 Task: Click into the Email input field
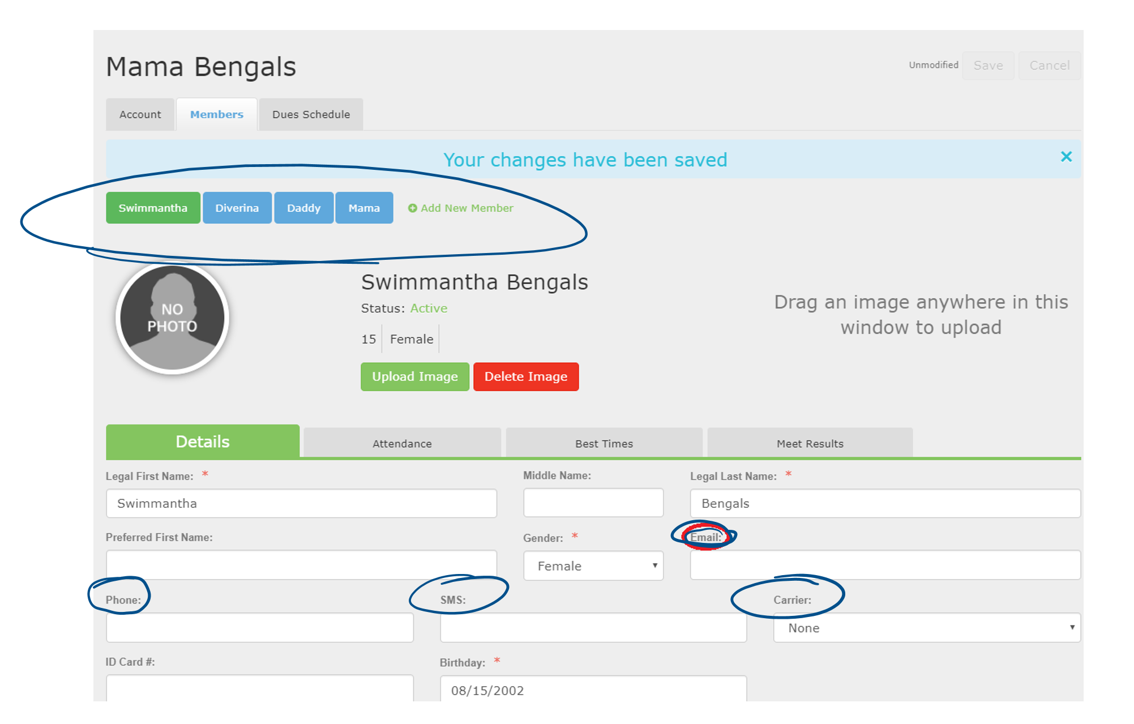884,565
